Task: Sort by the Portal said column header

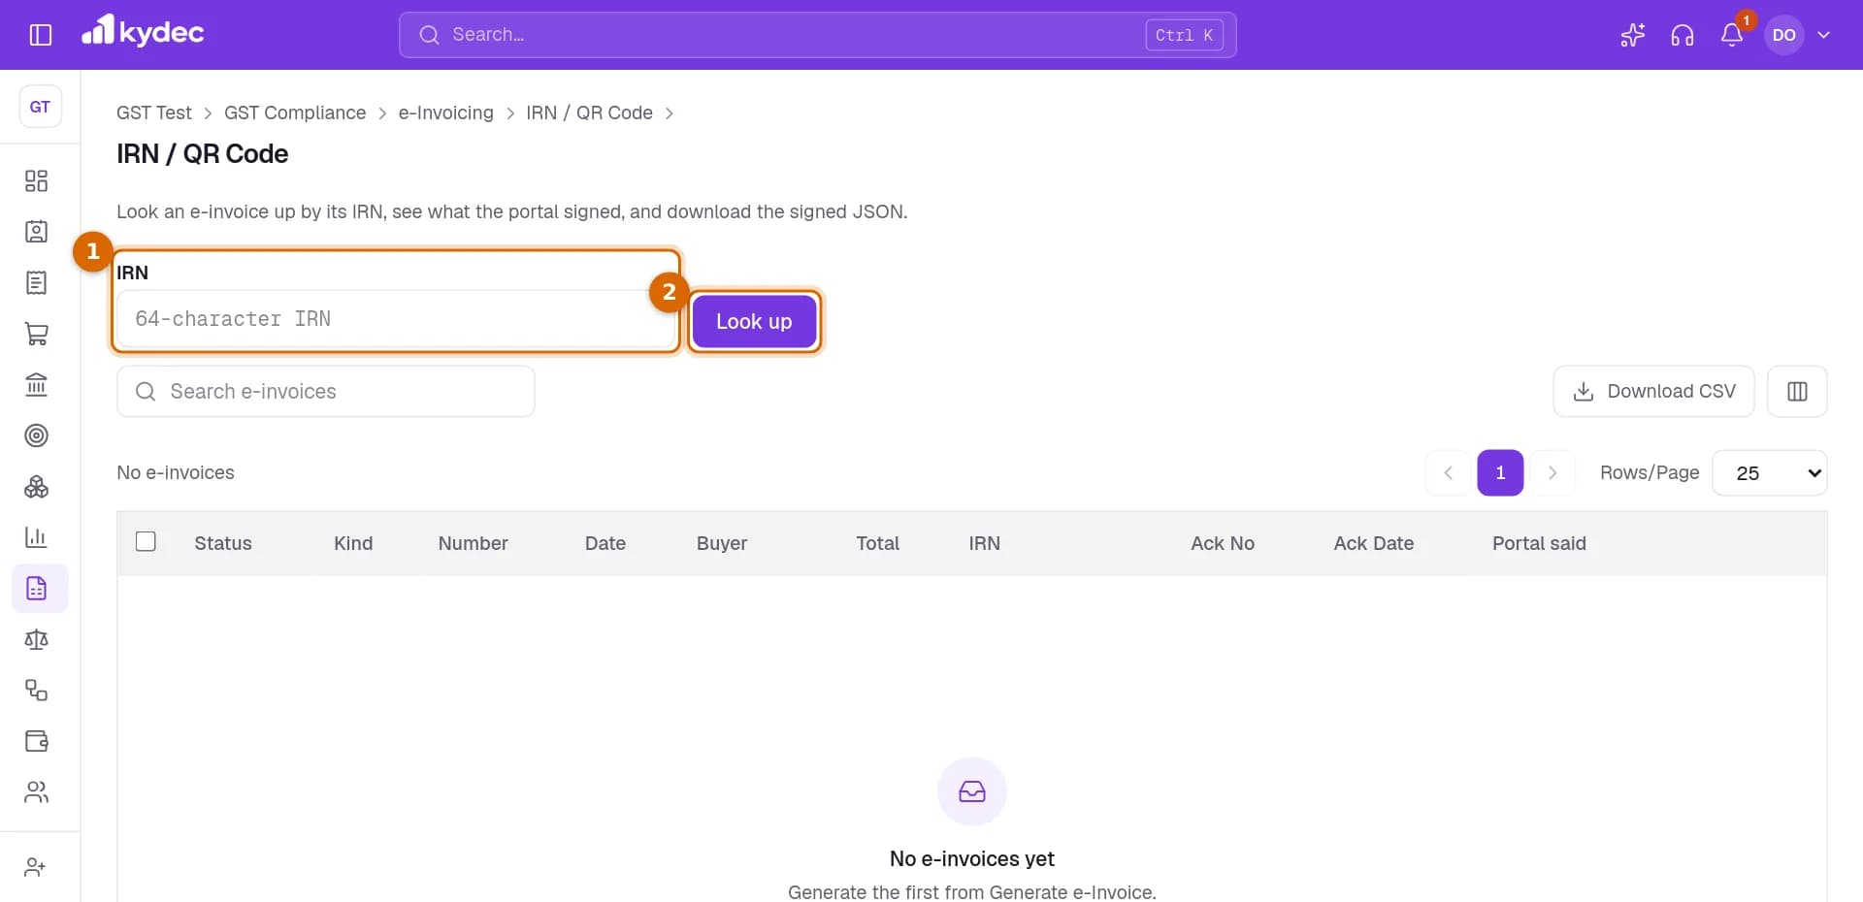Action: (1539, 543)
